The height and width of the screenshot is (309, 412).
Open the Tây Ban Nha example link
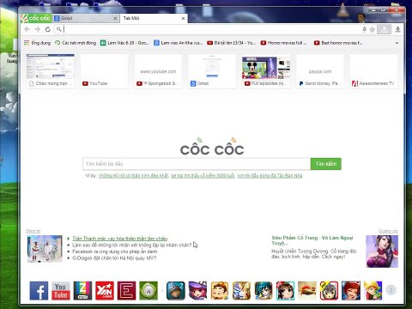270,176
